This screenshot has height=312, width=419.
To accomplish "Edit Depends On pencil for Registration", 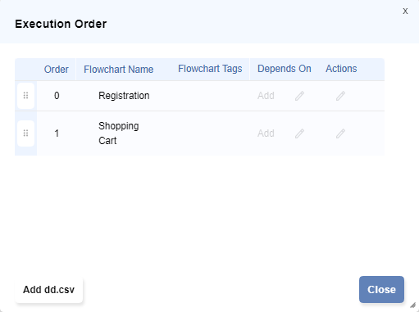I will pos(299,96).
